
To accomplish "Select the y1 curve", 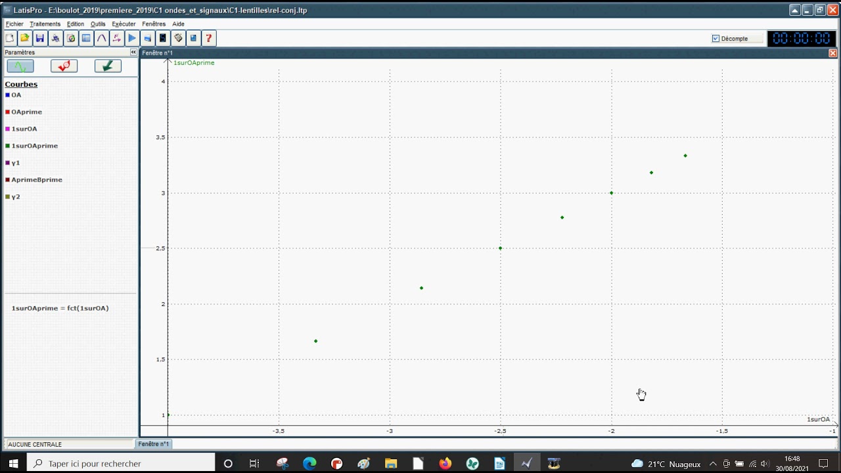I will click(16, 163).
